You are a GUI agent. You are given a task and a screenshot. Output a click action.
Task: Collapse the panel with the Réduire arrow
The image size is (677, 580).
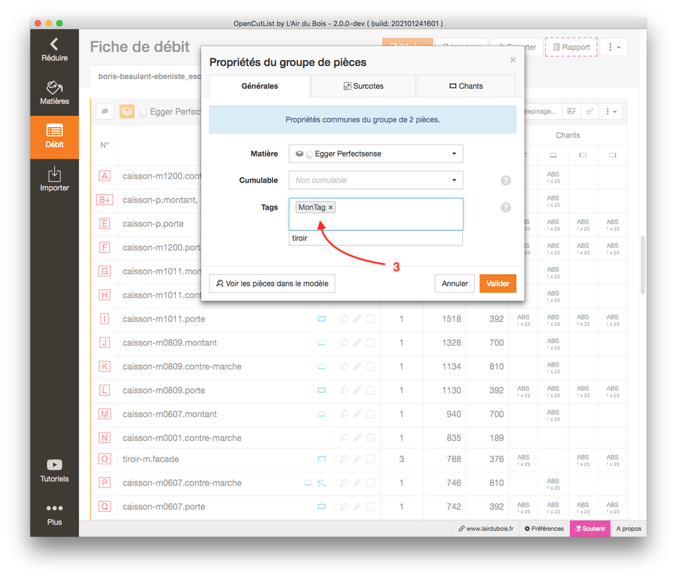coord(54,50)
